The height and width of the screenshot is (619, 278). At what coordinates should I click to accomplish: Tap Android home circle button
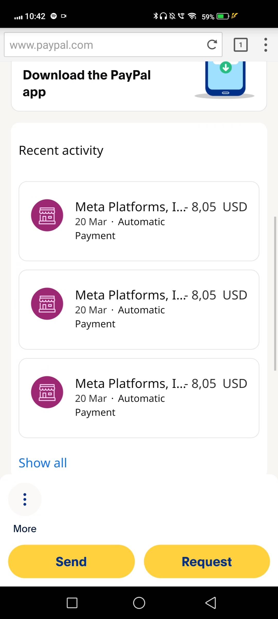click(x=139, y=603)
